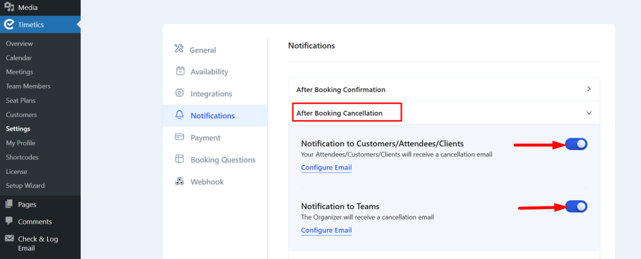Screen dimensions: 641x259
Task: Open Timetics Calendar submenu item
Action: (19, 58)
